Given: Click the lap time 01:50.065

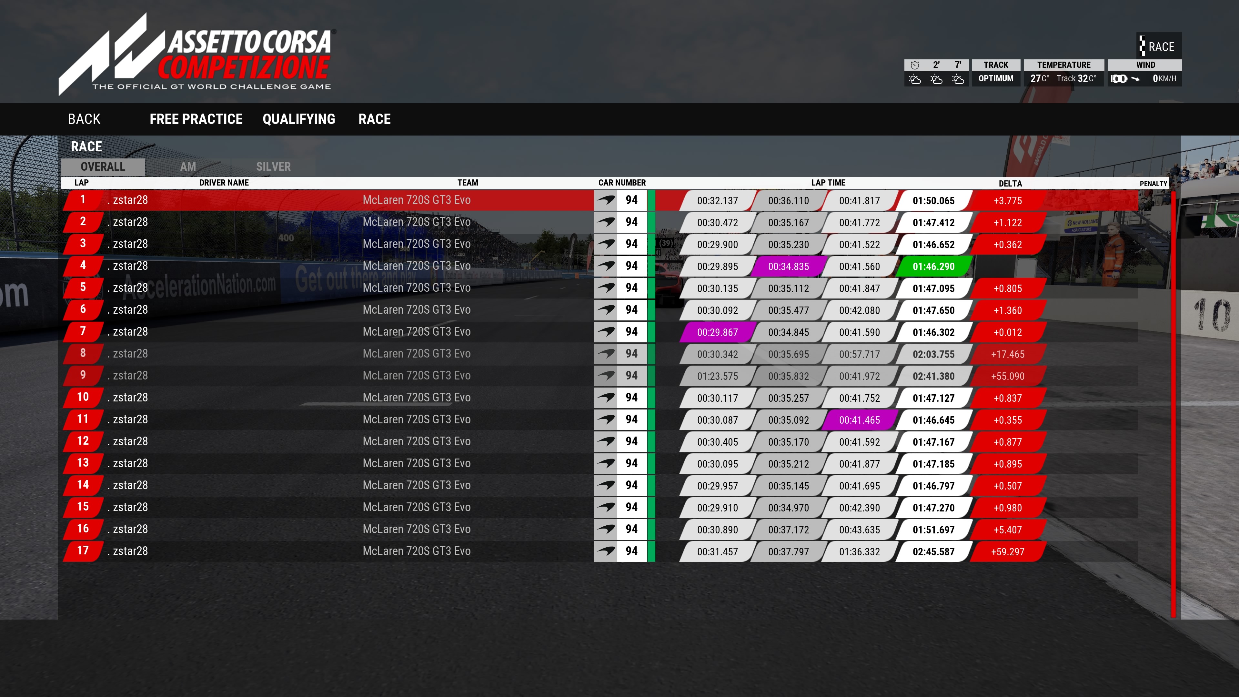Looking at the screenshot, I should coord(933,201).
